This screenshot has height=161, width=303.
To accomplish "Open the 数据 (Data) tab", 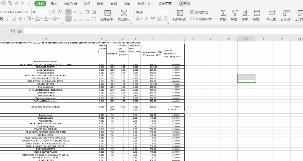I will (100, 4).
